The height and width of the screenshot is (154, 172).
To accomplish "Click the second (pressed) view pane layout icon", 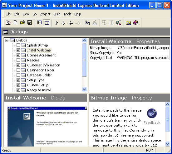I will [x=47, y=23].
